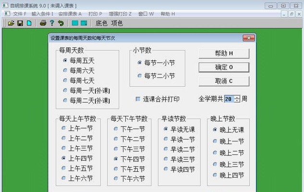
Task: Select 每周一天[补课] radio option
Action: point(86,90)
